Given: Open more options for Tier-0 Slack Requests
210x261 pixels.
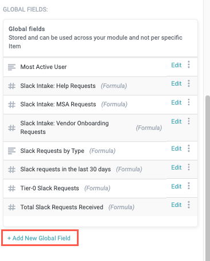Looking at the screenshot, I should tap(189, 186).
